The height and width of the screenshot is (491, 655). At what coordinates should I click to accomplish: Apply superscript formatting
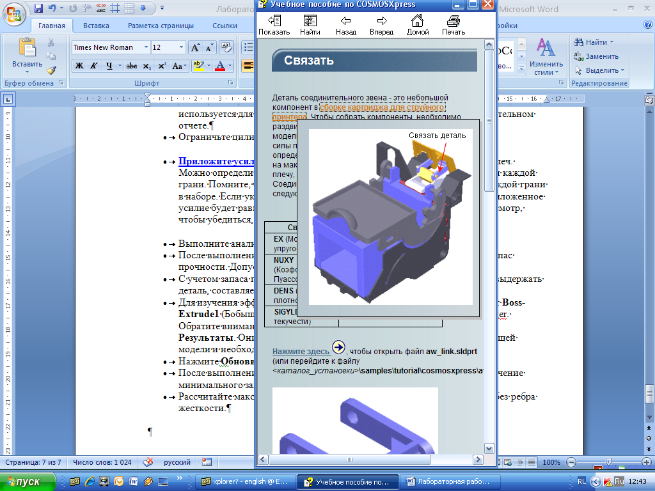click(162, 66)
